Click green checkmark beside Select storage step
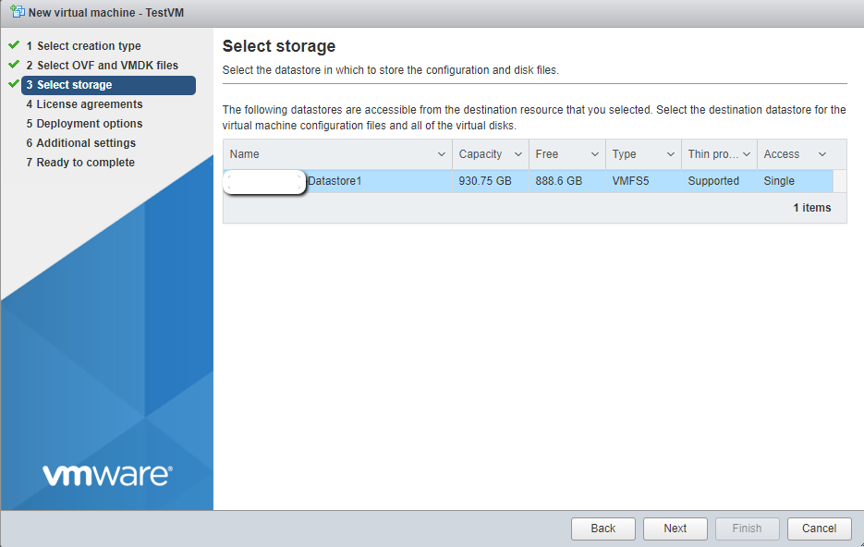864x547 pixels. [15, 83]
